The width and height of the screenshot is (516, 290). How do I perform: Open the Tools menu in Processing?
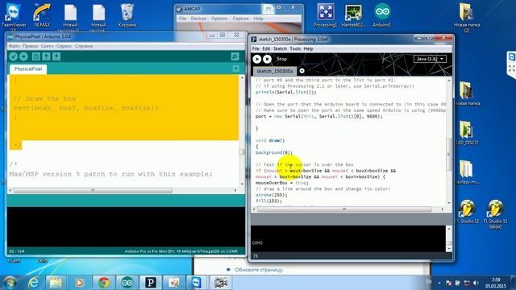[x=295, y=48]
